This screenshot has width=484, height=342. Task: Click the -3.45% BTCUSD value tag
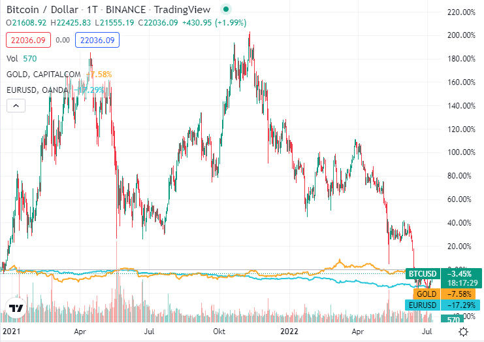(x=461, y=274)
